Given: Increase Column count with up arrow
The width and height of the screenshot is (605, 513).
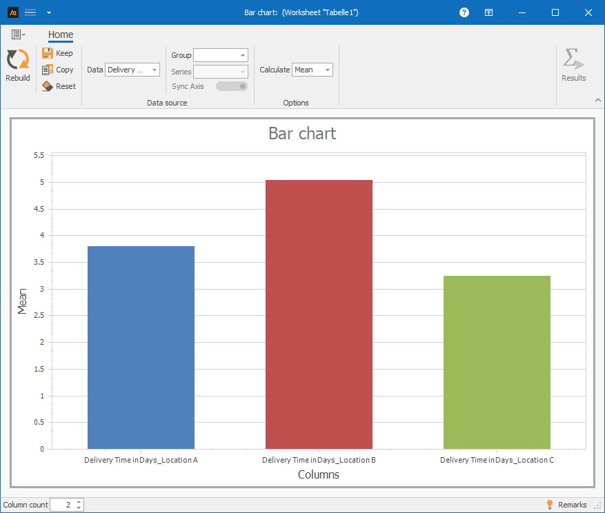Looking at the screenshot, I should click(x=79, y=502).
